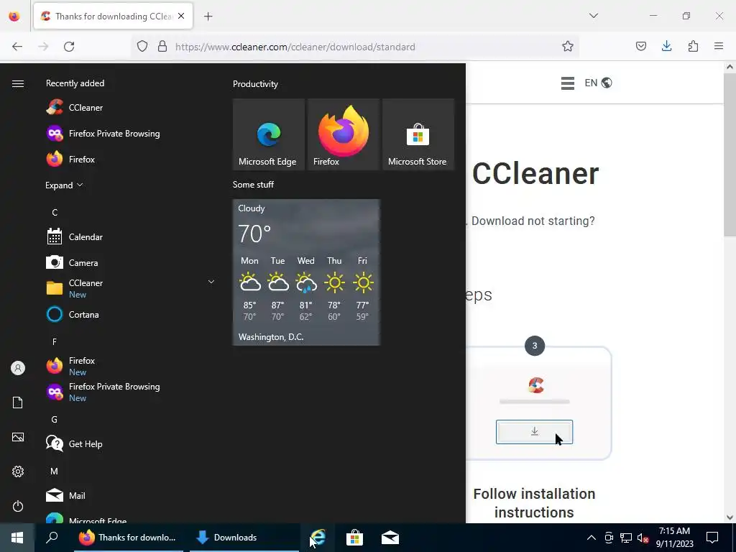Open Get Help app

point(74,443)
